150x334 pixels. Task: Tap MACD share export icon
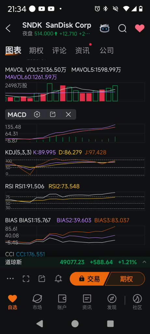[53, 114]
